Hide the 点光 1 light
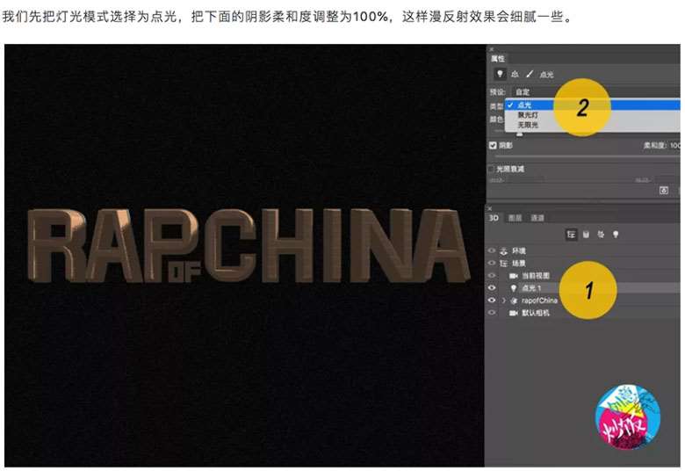The image size is (685, 471). [492, 287]
